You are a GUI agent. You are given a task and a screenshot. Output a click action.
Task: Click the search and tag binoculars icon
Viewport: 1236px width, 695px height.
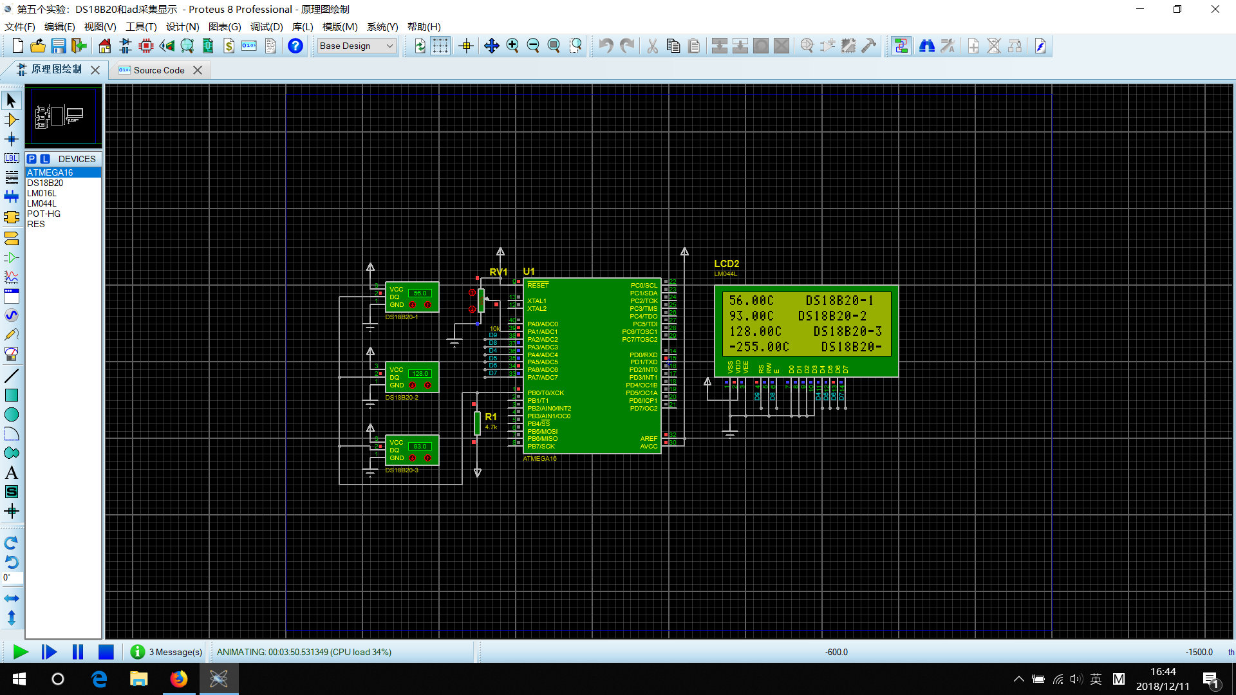[x=926, y=46]
